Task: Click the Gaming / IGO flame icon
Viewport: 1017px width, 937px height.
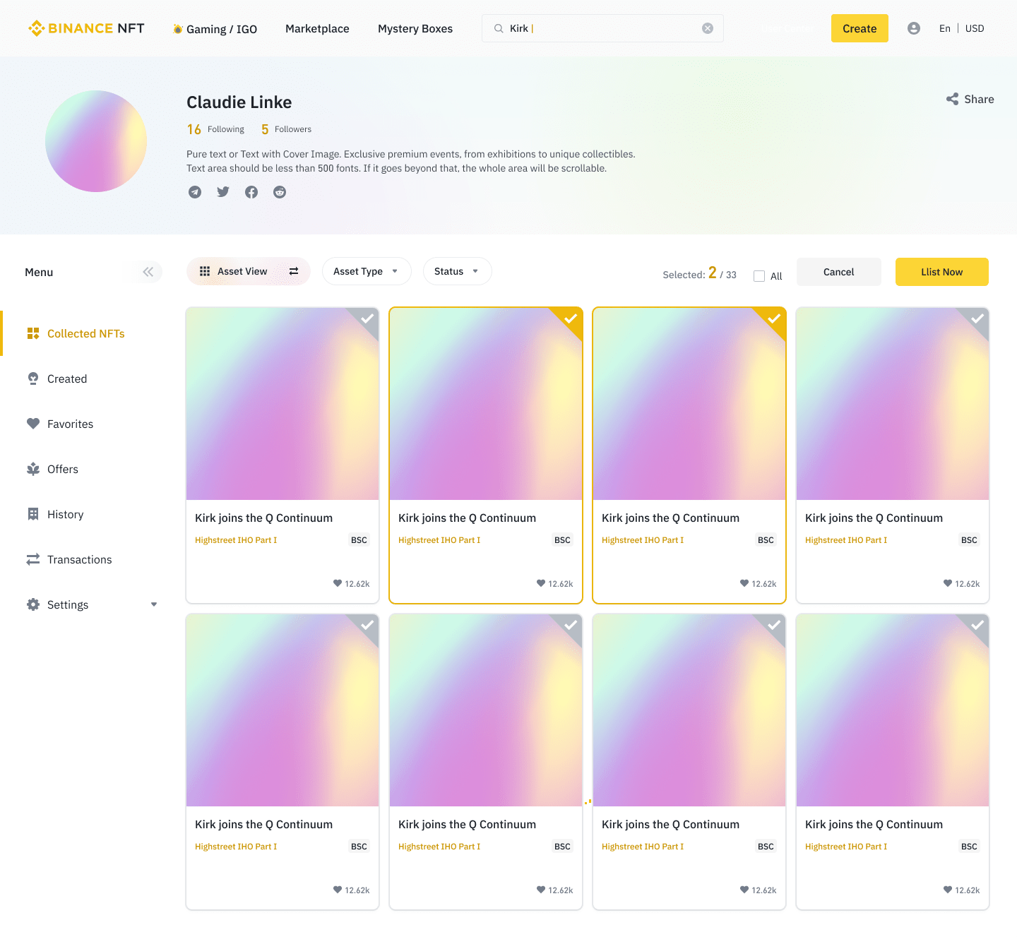Action: (x=178, y=29)
